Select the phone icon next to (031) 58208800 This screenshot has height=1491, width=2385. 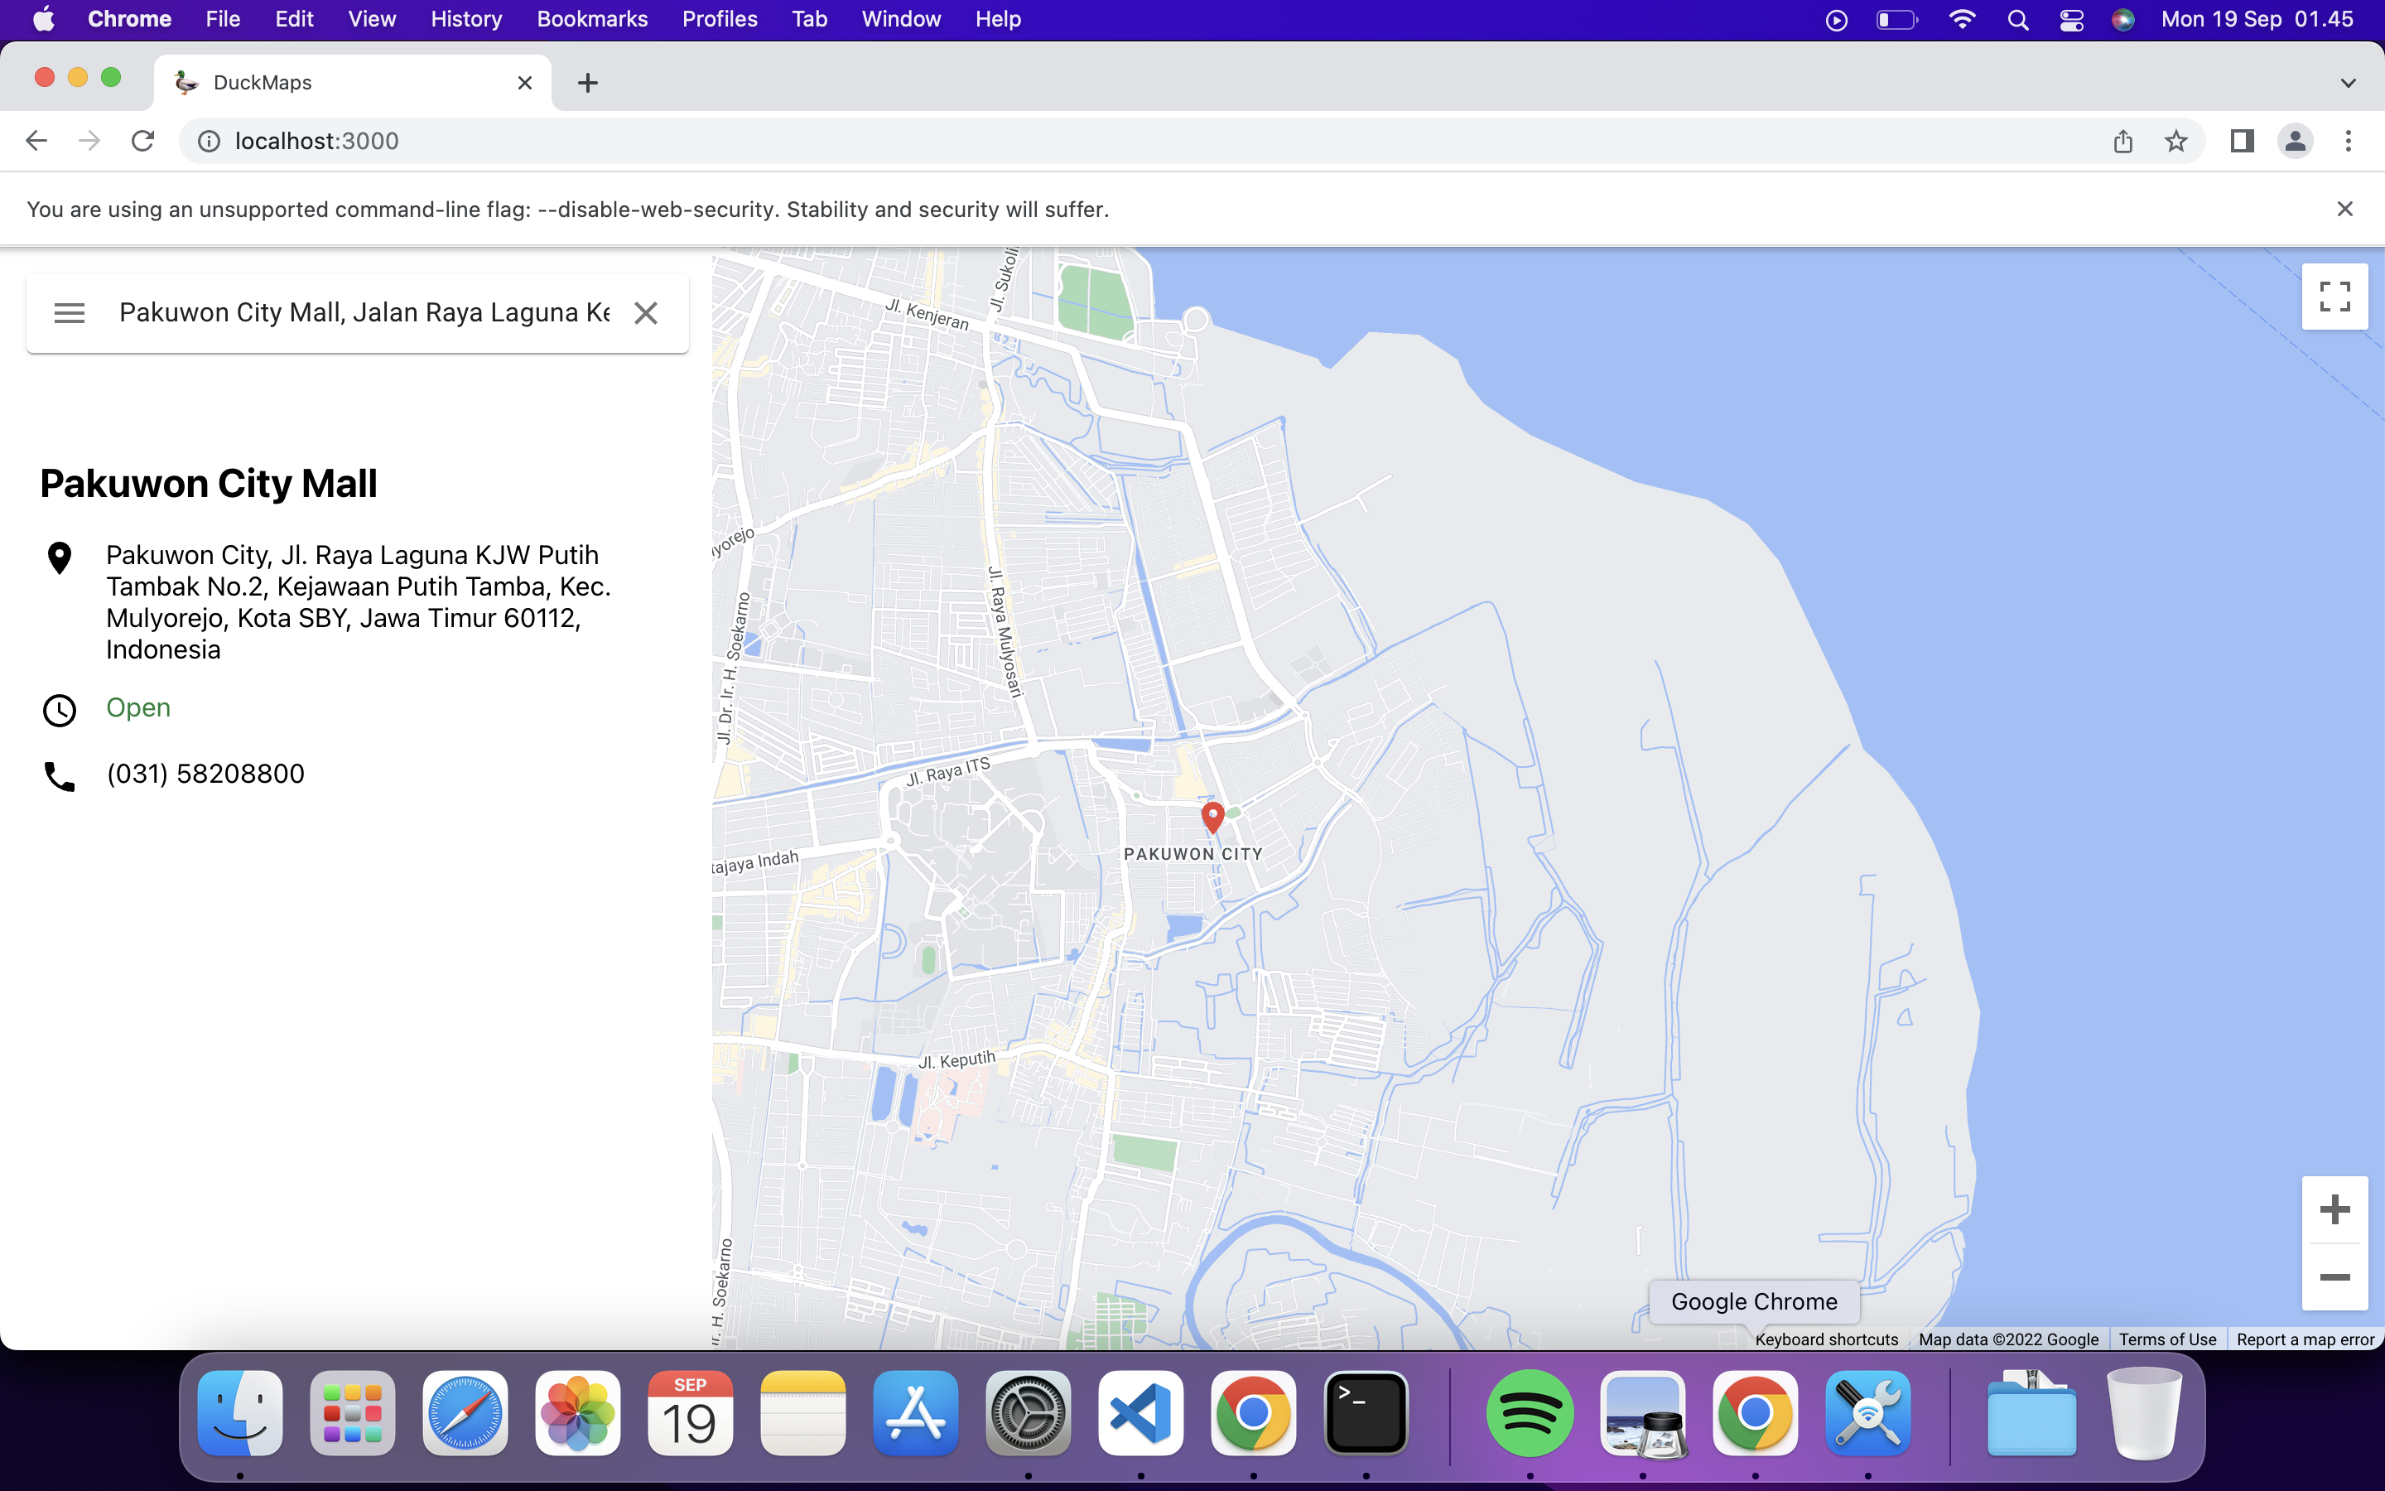click(x=59, y=775)
